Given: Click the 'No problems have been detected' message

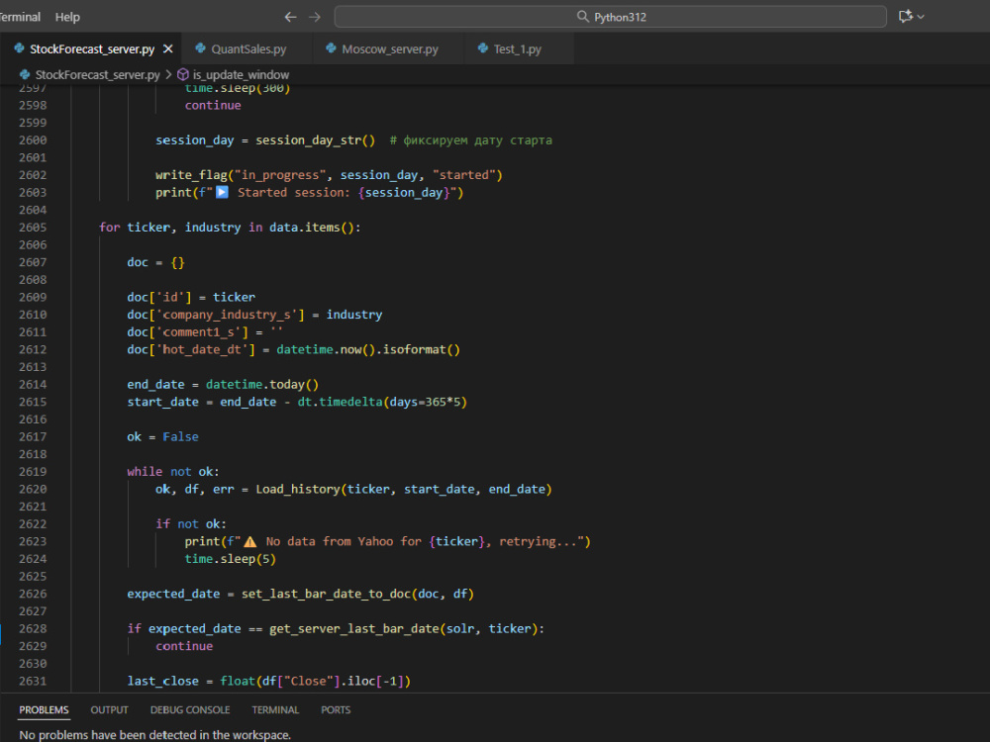Looking at the screenshot, I should tap(154, 734).
